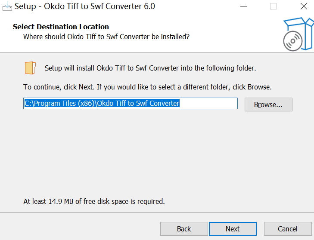
Task: Click the 'To continue, click Next' instruction text
Action: [x=147, y=87]
